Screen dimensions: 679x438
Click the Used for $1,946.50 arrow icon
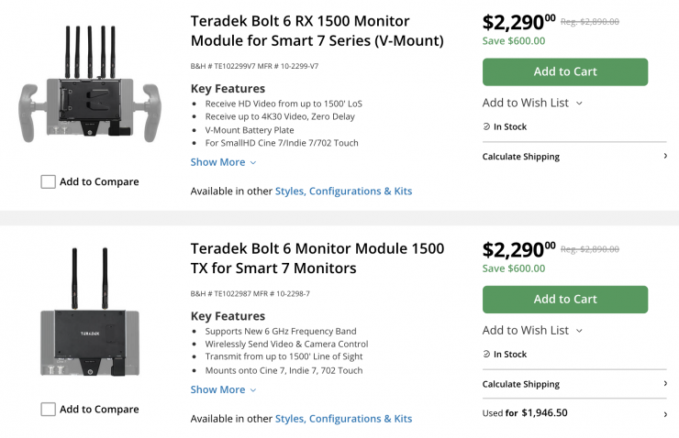click(664, 413)
